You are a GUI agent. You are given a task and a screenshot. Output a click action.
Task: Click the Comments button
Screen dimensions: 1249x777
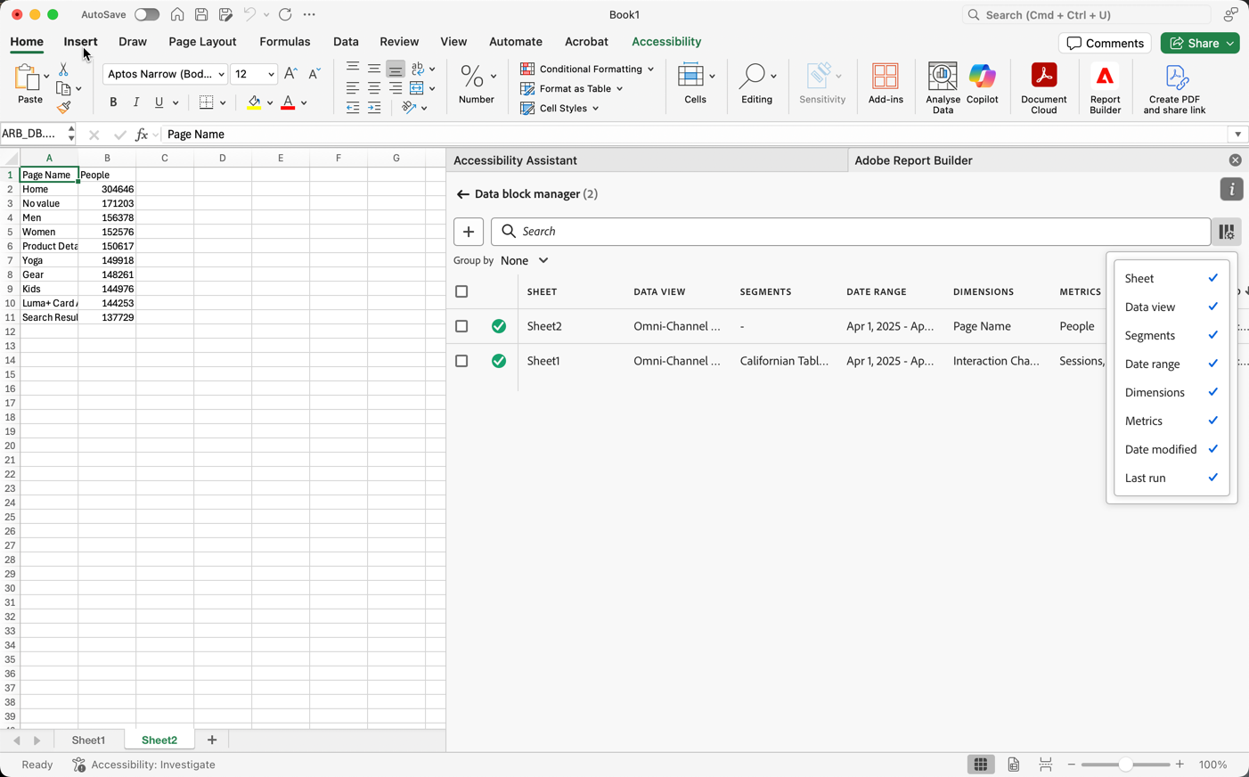[1105, 43]
